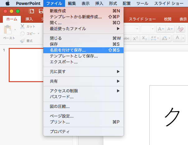Choose Export (エクスポート...)
Screen dimensions: 188x145
[83, 62]
